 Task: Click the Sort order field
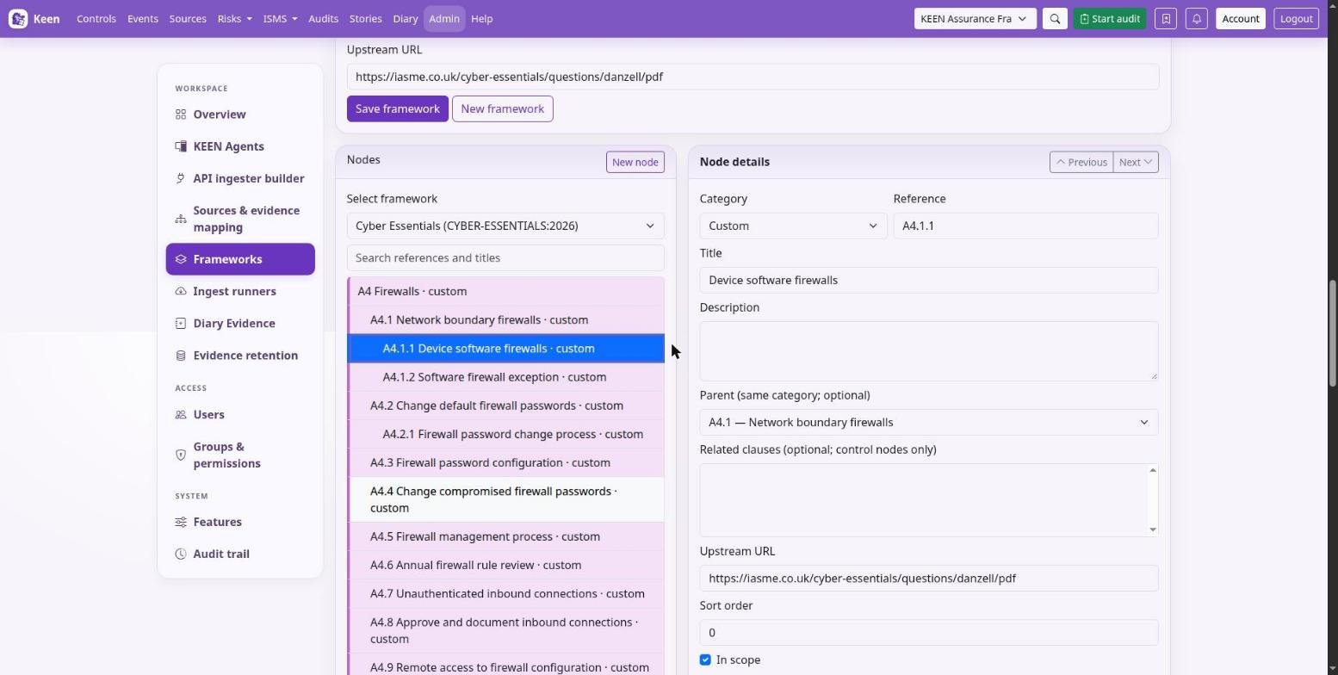(x=929, y=632)
